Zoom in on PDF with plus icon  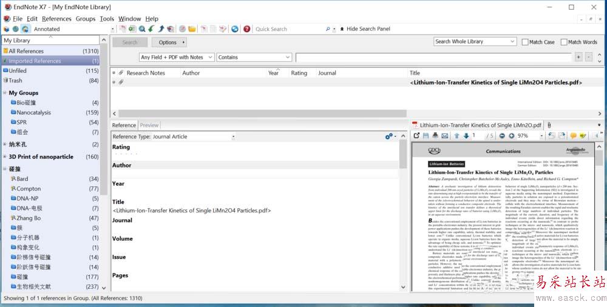point(511,136)
